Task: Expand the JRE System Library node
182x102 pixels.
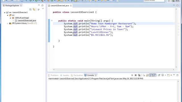Action: (7, 23)
